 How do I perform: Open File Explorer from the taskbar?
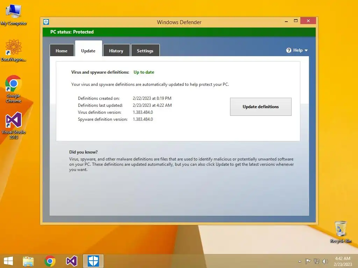pyautogui.click(x=28, y=261)
